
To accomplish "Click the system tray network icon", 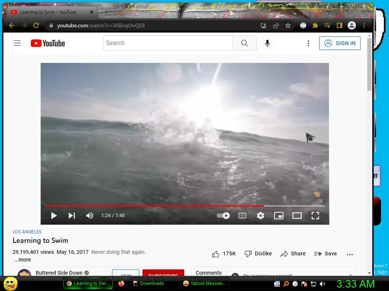I will 313,284.
